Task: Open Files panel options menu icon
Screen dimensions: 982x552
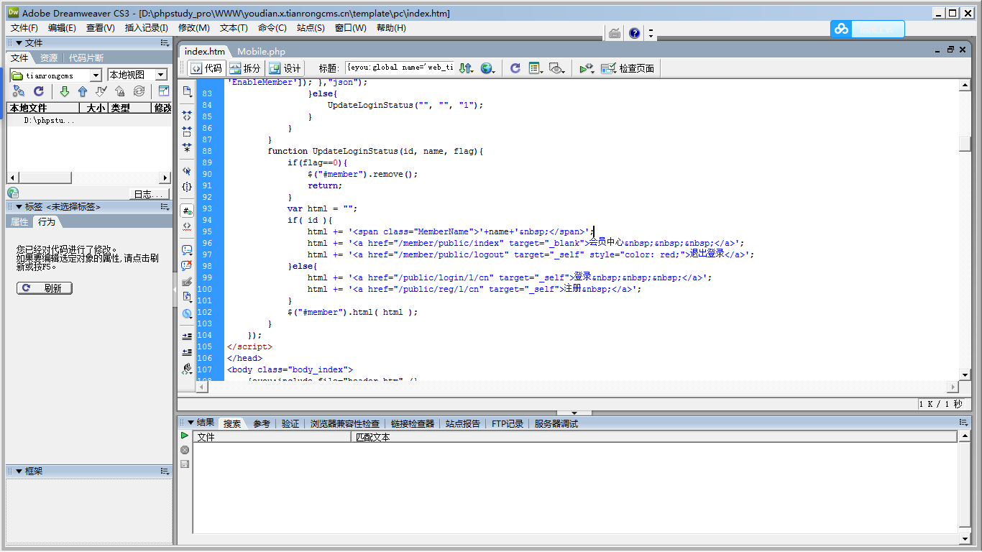Action: click(x=165, y=43)
